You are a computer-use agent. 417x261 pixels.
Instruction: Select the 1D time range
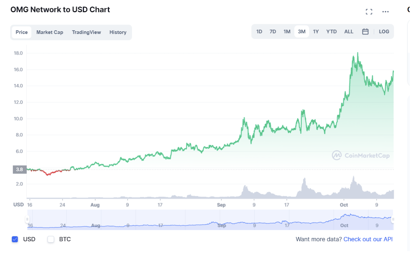click(x=259, y=32)
